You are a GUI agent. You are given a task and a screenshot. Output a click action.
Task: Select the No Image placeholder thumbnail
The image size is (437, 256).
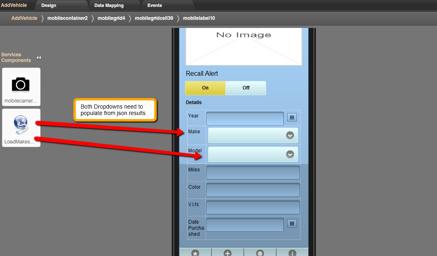pyautogui.click(x=243, y=45)
